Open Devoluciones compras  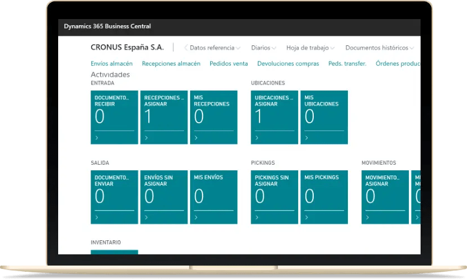288,64
